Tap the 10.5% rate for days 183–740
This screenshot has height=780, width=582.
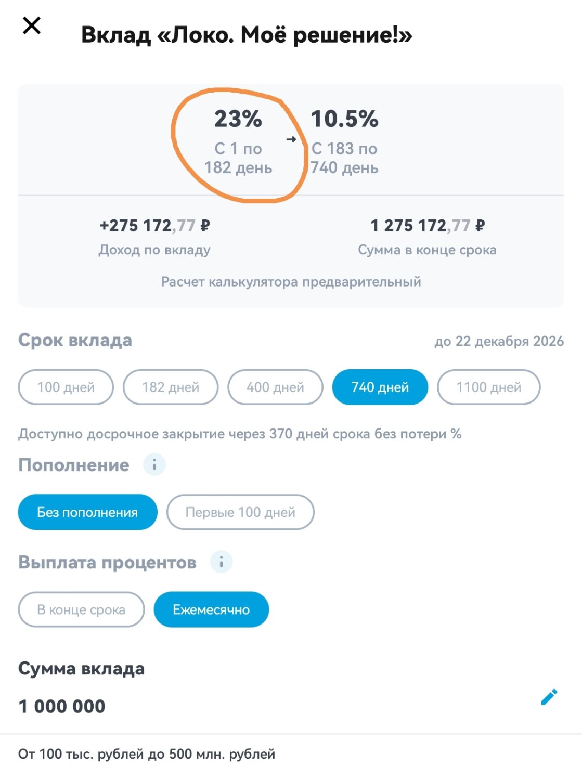tap(344, 120)
